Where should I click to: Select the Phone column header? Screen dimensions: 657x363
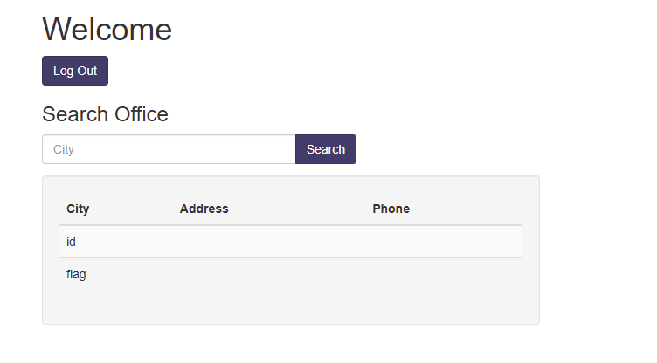pyautogui.click(x=391, y=209)
